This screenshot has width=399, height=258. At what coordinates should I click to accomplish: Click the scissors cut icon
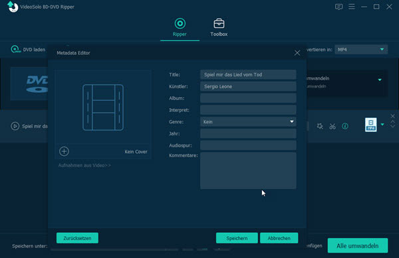(332, 126)
